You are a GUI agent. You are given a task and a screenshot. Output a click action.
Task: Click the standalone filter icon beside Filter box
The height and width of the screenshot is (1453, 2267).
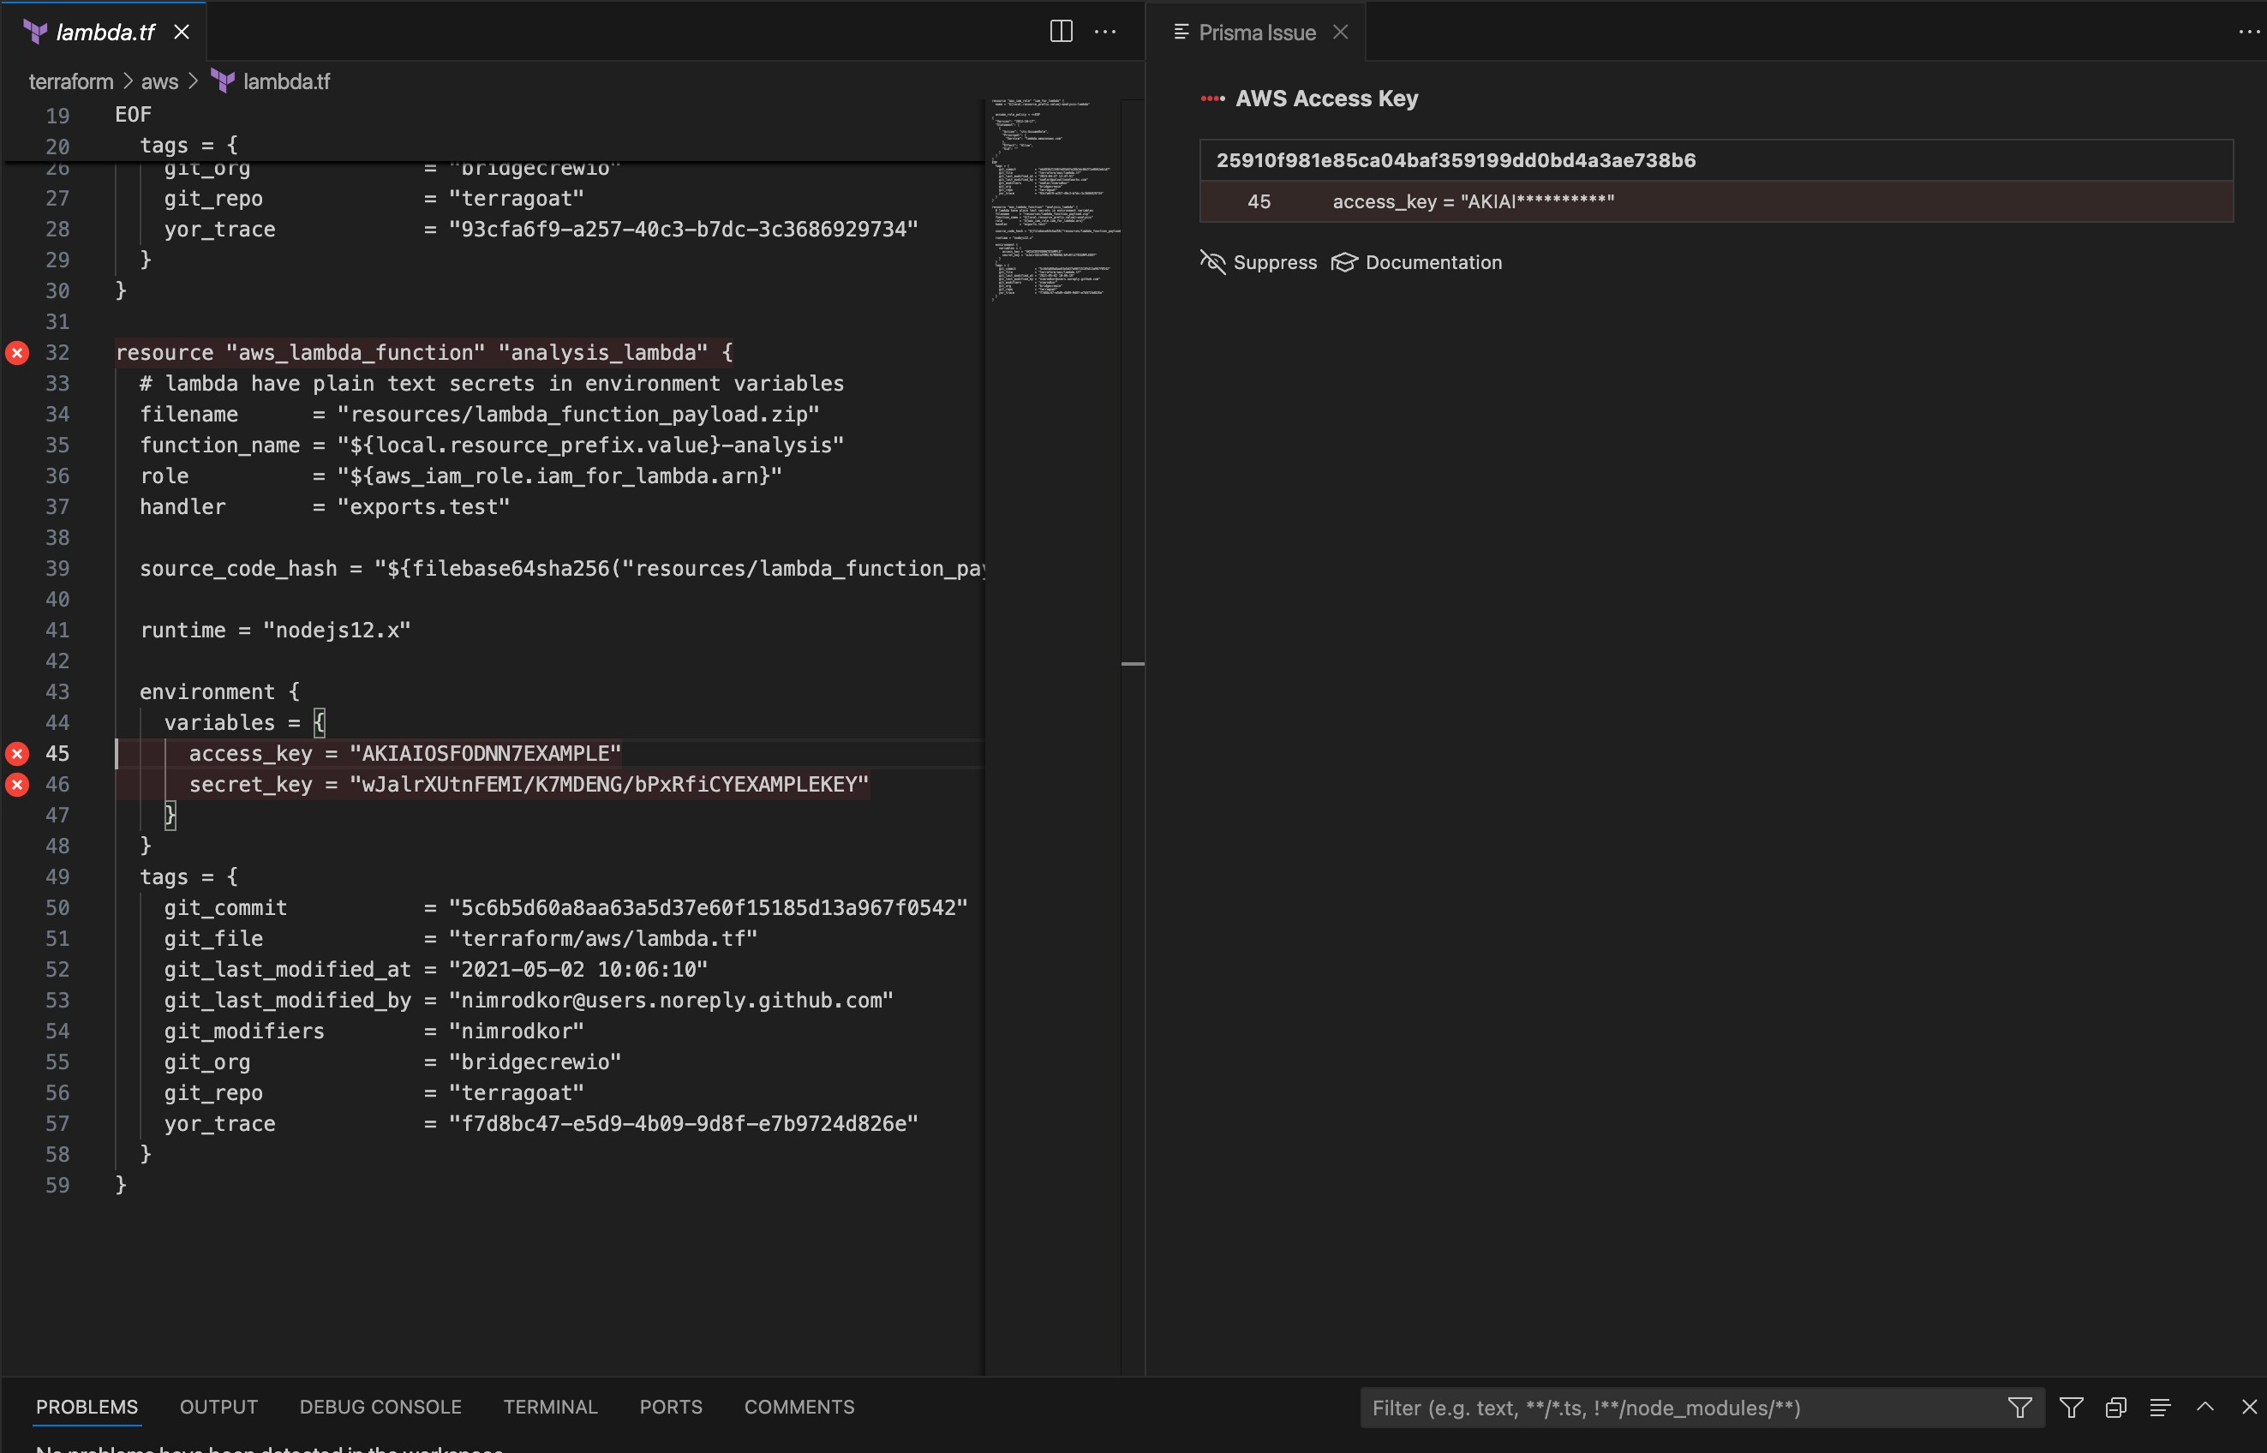tap(2071, 1408)
